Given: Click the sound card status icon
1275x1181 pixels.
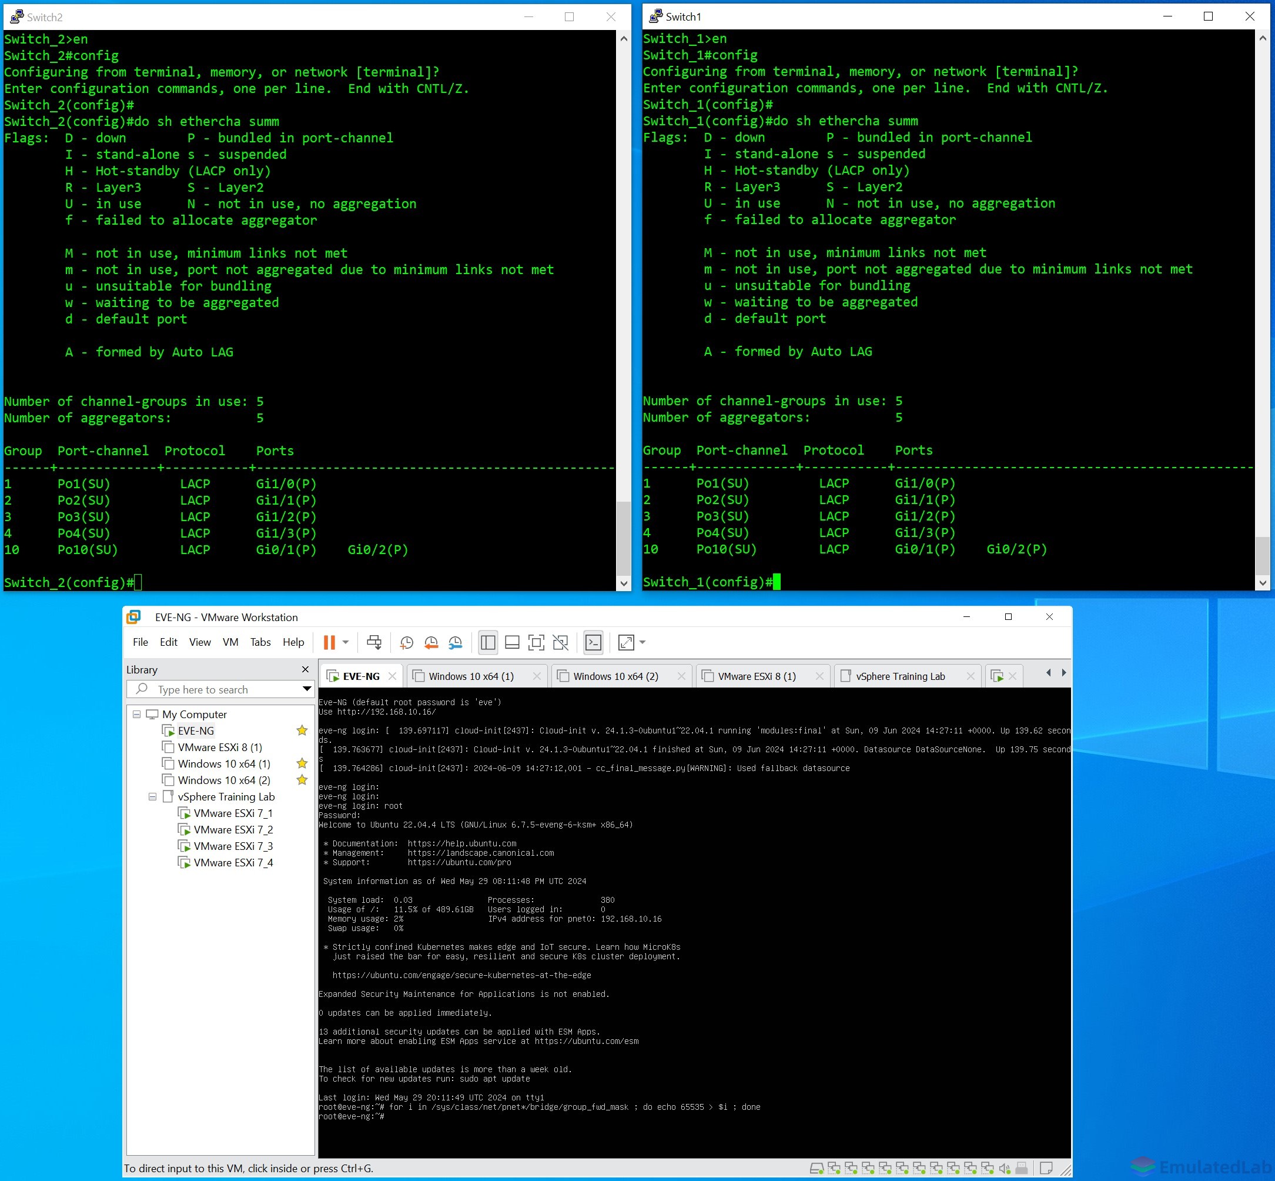Looking at the screenshot, I should pos(1004,1168).
